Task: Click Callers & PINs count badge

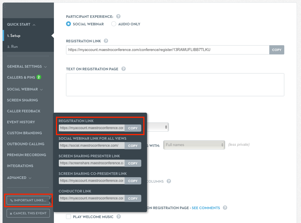Action: (x=39, y=77)
